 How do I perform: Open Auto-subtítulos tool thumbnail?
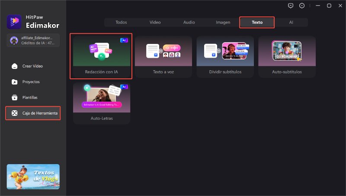coord(287,51)
